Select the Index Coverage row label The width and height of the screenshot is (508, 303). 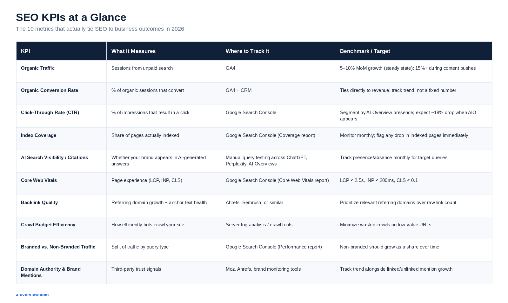(38, 135)
